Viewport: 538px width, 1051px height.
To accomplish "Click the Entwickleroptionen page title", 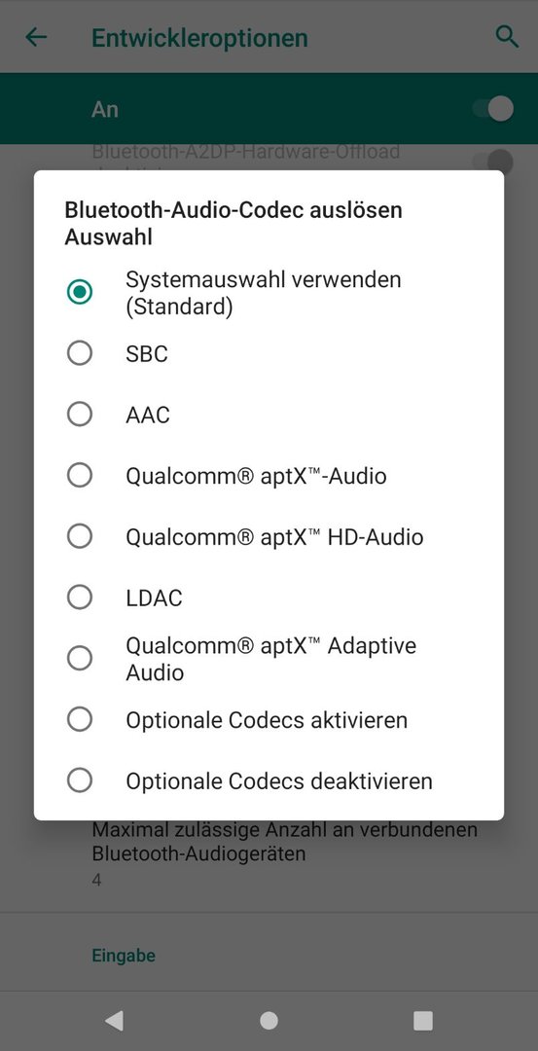I will pyautogui.click(x=199, y=38).
